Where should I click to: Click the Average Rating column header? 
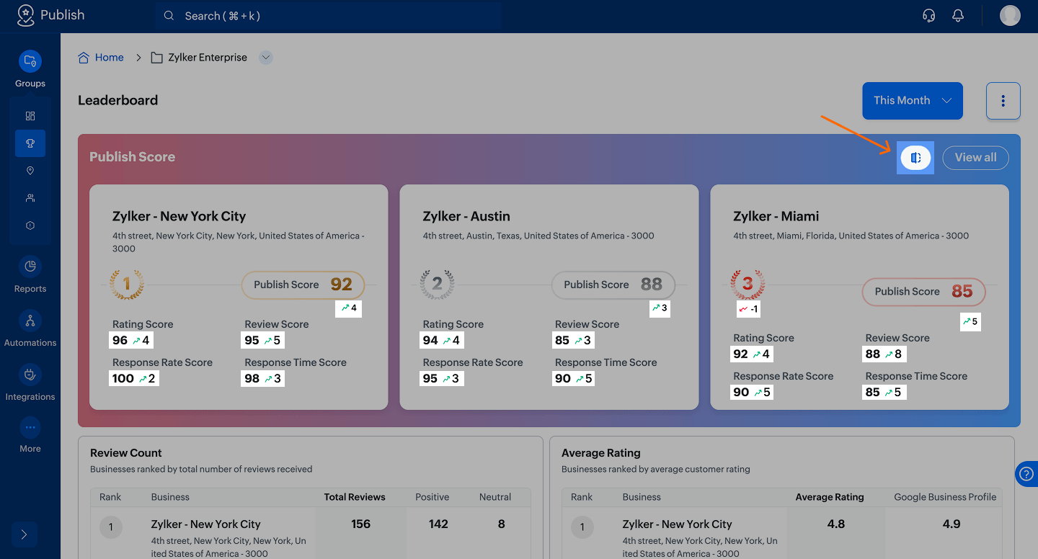830,497
